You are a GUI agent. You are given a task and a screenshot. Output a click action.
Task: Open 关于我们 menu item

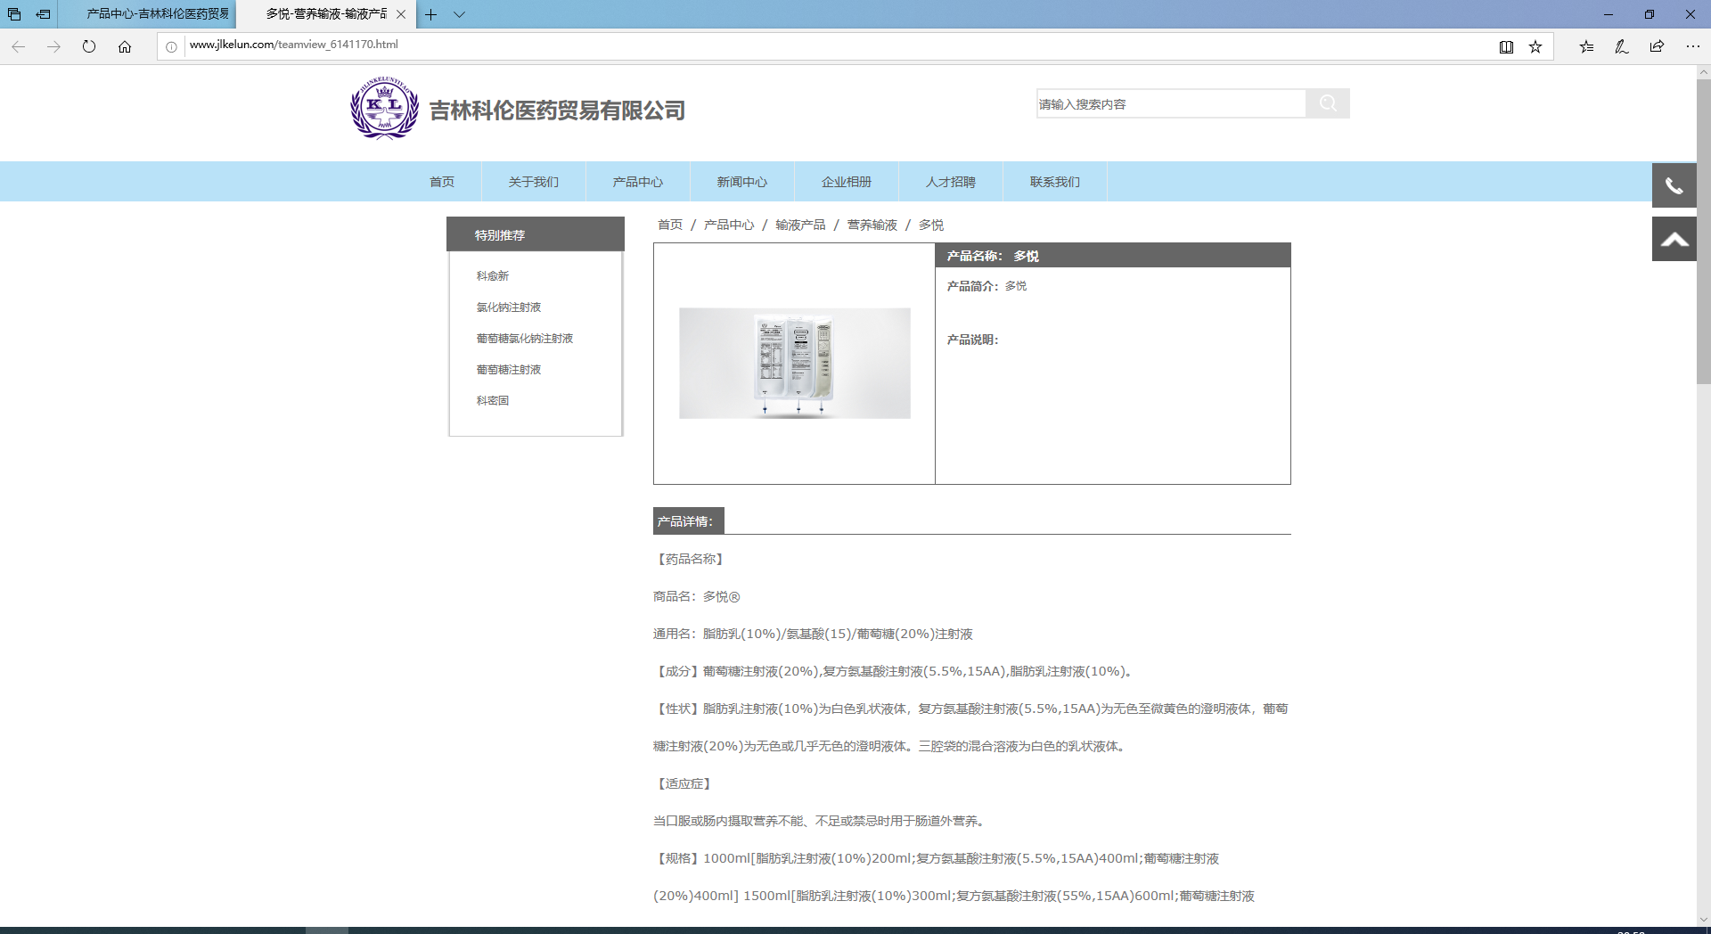tap(534, 182)
